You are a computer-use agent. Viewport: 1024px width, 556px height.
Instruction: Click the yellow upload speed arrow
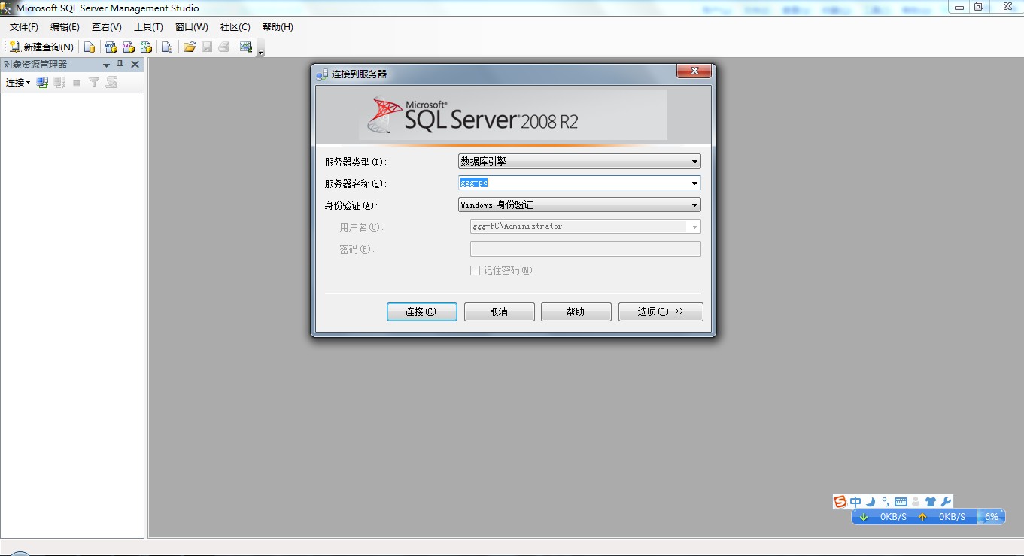point(922,517)
